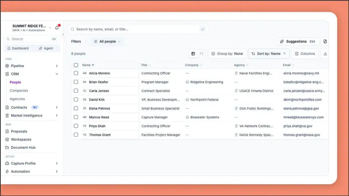The height and width of the screenshot is (196, 349).
Task: Expand the Automation section chevron
Action: tap(57, 172)
